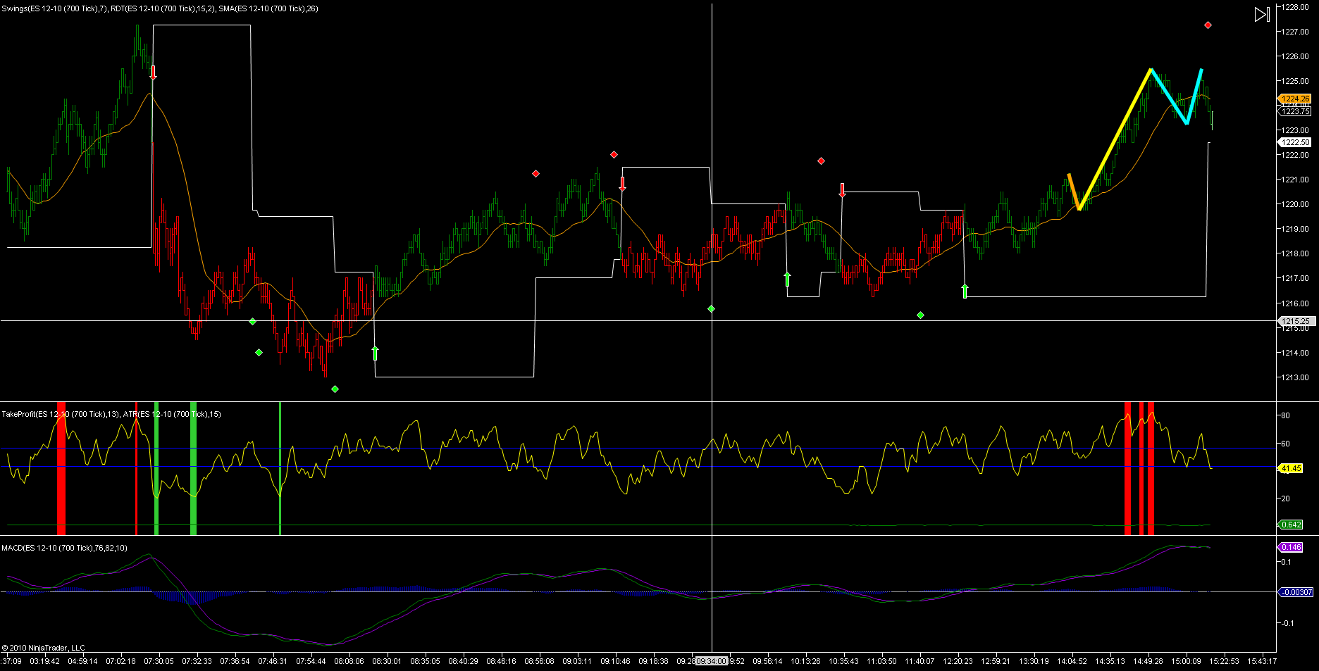
Task: Click the red diamond near the 1227.00 level
Action: coord(1208,25)
